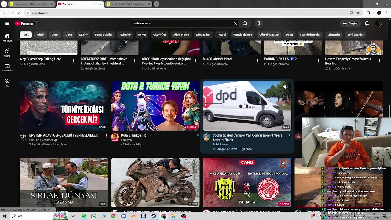This screenshot has height=220, width=391.
Task: Open the YouTube hamburger guide menu
Action: 7,24
